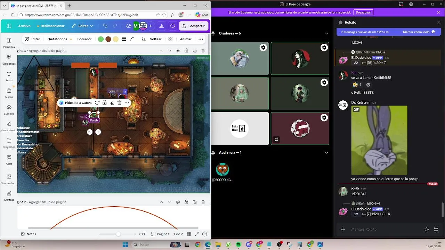Delete page 1 with trash icon

[203, 51]
